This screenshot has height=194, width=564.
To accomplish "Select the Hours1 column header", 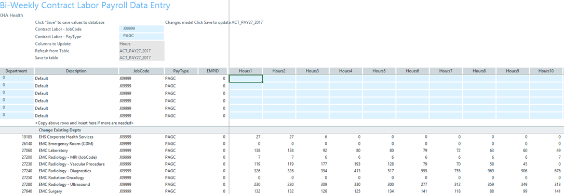I will [x=246, y=71].
